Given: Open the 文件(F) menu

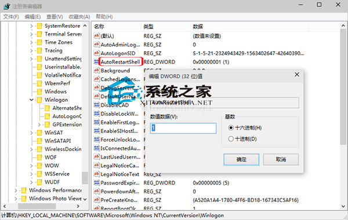Looking at the screenshot, I should (x=11, y=17).
